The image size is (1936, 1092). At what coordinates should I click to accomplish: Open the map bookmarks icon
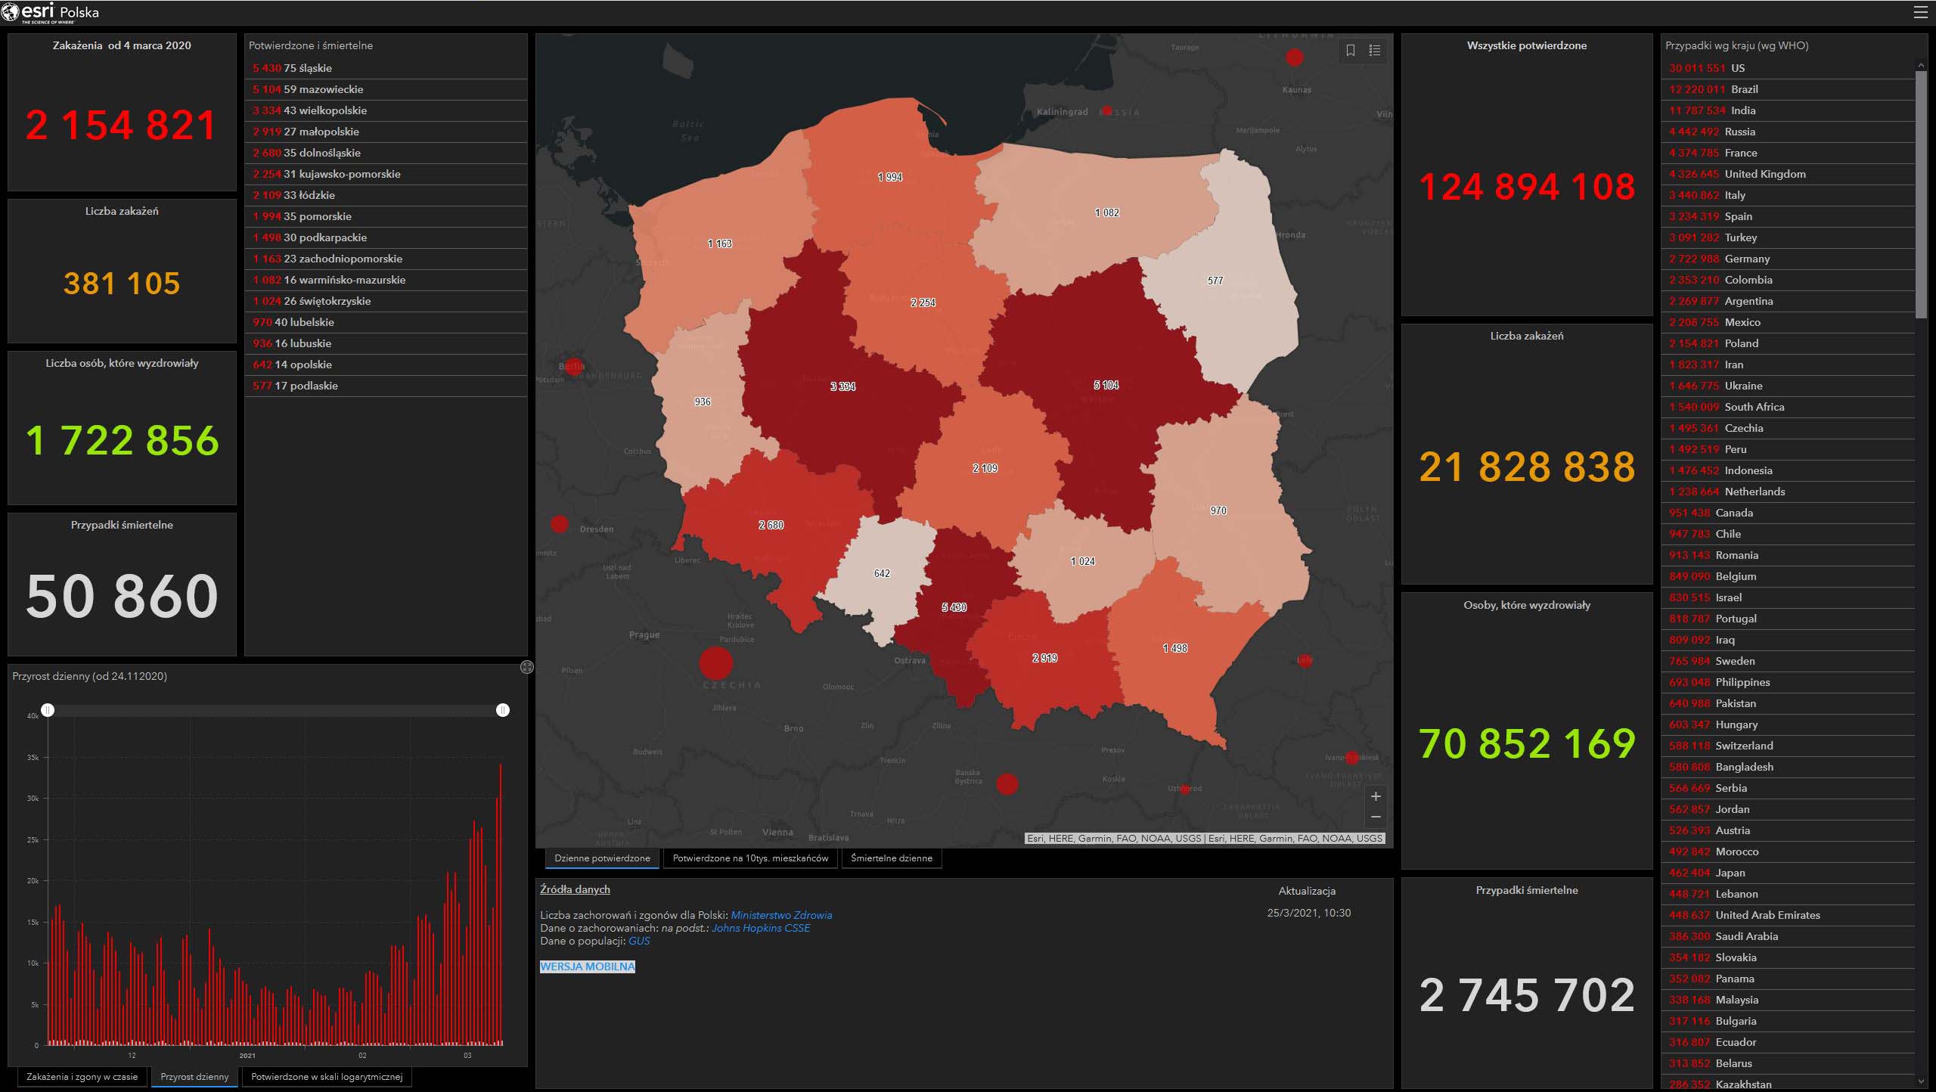[1351, 50]
